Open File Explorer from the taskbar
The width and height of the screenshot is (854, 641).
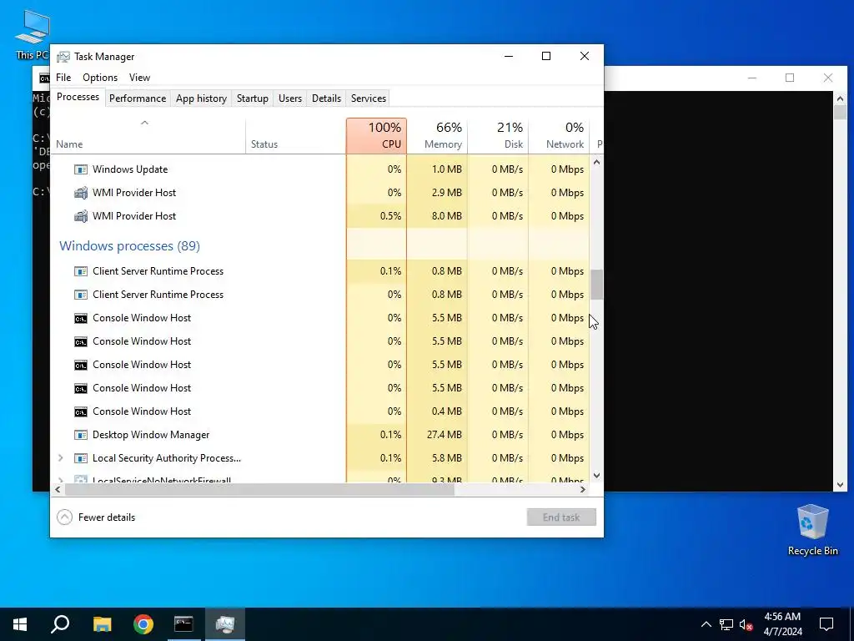[x=102, y=624]
